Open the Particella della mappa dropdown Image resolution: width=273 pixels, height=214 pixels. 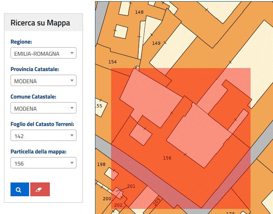tap(43, 163)
